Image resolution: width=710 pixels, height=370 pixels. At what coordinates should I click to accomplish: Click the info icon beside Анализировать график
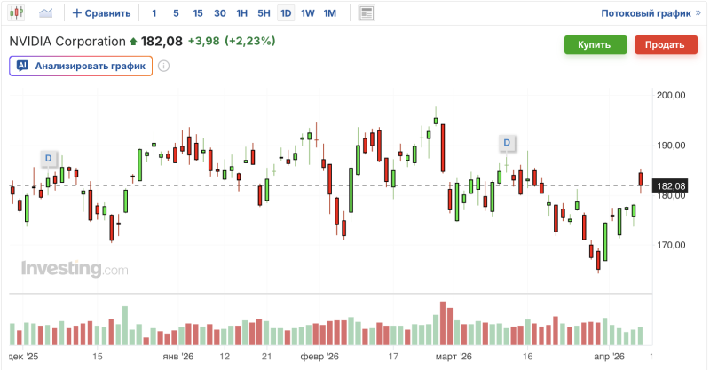[164, 66]
